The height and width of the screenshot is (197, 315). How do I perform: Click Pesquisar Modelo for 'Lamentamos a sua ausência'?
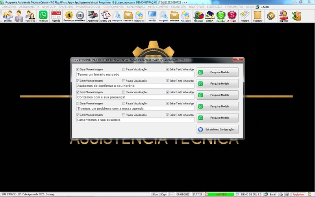point(218,117)
